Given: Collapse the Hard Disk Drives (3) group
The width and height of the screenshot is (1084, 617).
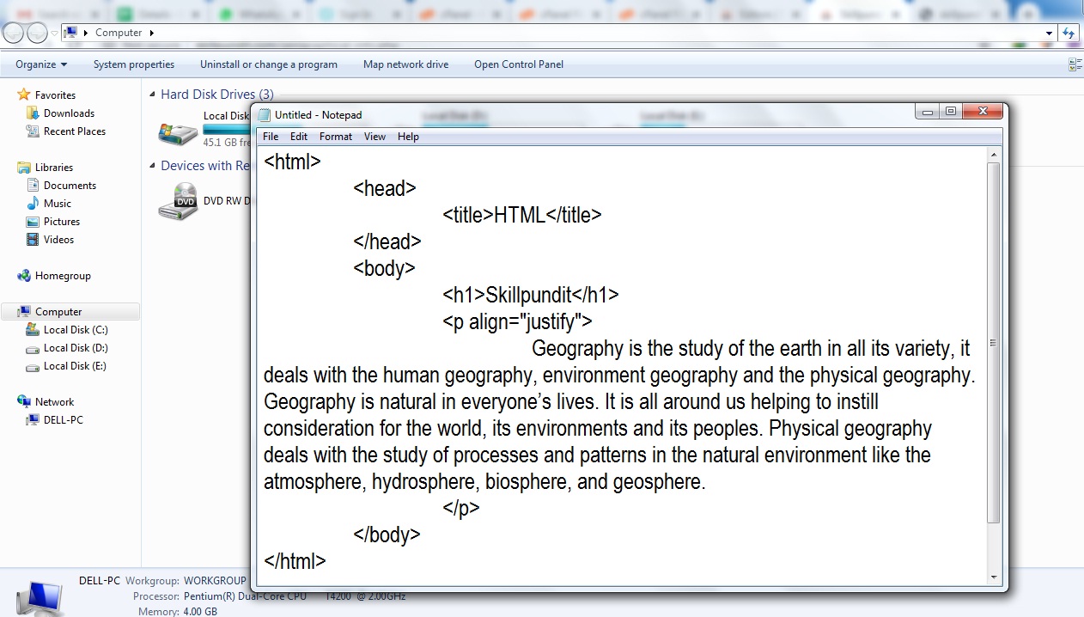Looking at the screenshot, I should coord(153,95).
